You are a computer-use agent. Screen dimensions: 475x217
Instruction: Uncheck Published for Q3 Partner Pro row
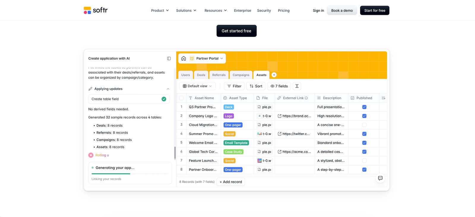click(x=364, y=107)
